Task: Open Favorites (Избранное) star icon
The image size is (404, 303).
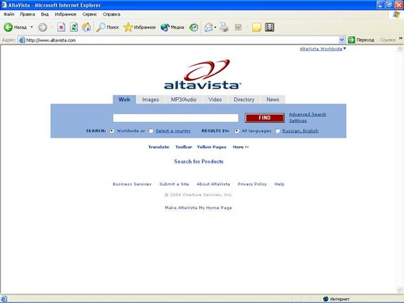Action: point(128,27)
